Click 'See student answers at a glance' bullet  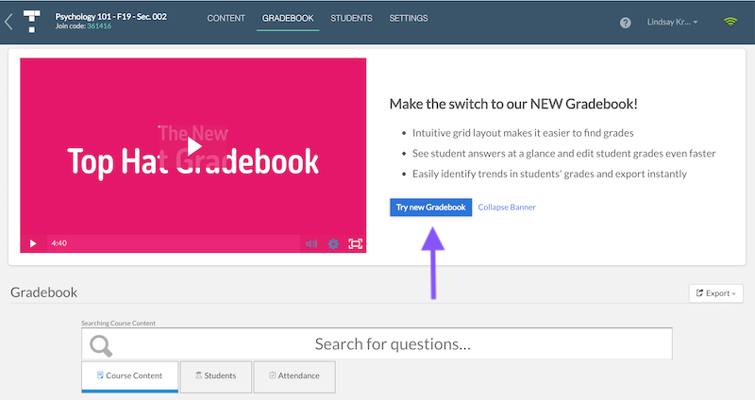[x=563, y=154]
